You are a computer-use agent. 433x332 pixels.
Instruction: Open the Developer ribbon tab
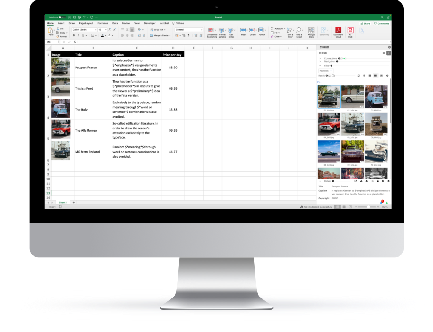click(x=150, y=23)
